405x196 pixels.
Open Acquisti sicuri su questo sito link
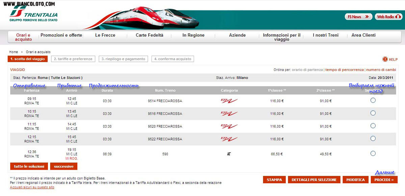tap(32, 187)
